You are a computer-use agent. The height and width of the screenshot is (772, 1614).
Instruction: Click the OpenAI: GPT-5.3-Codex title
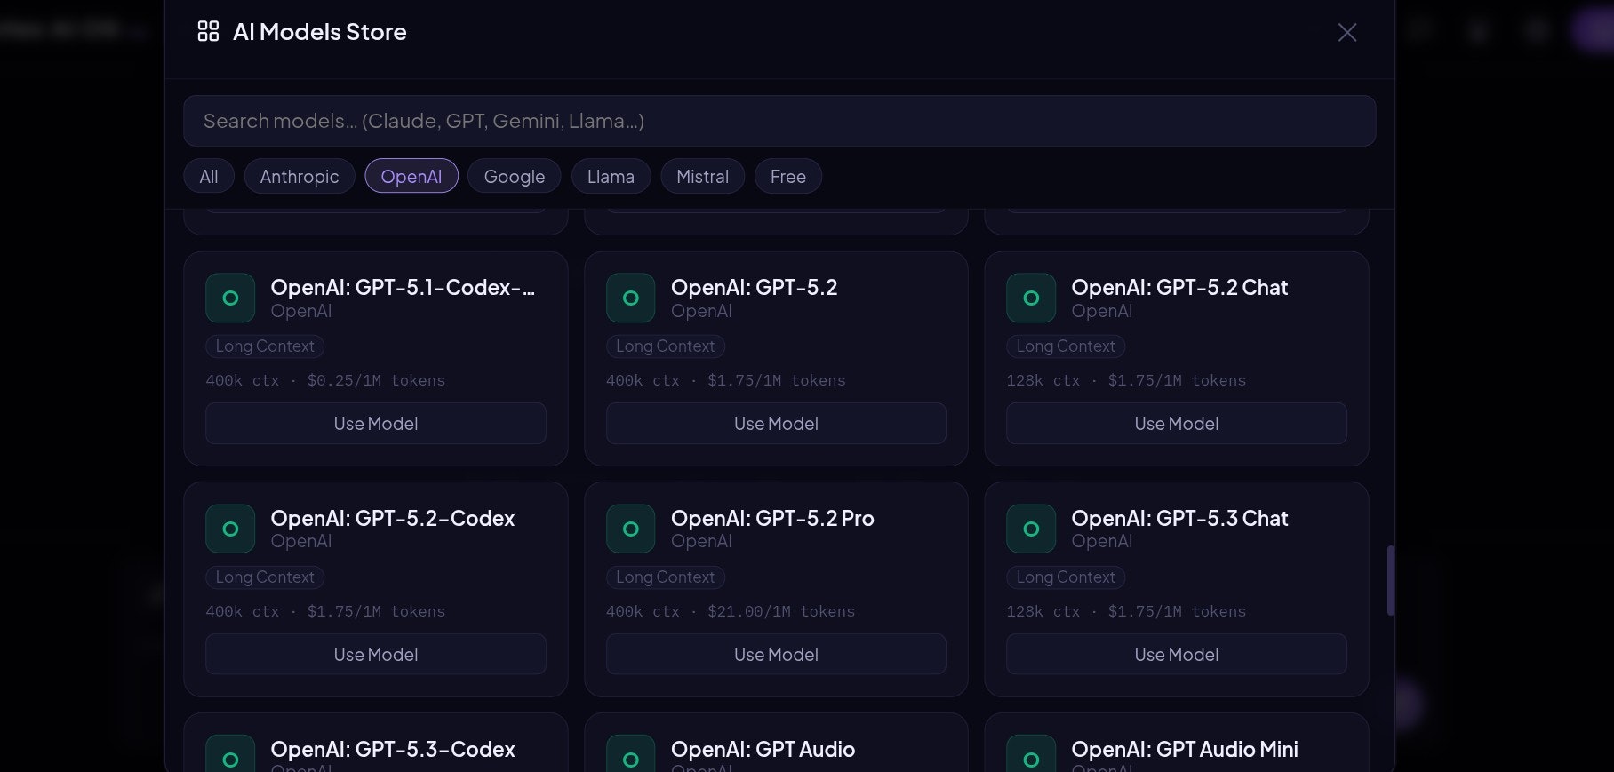tap(393, 749)
